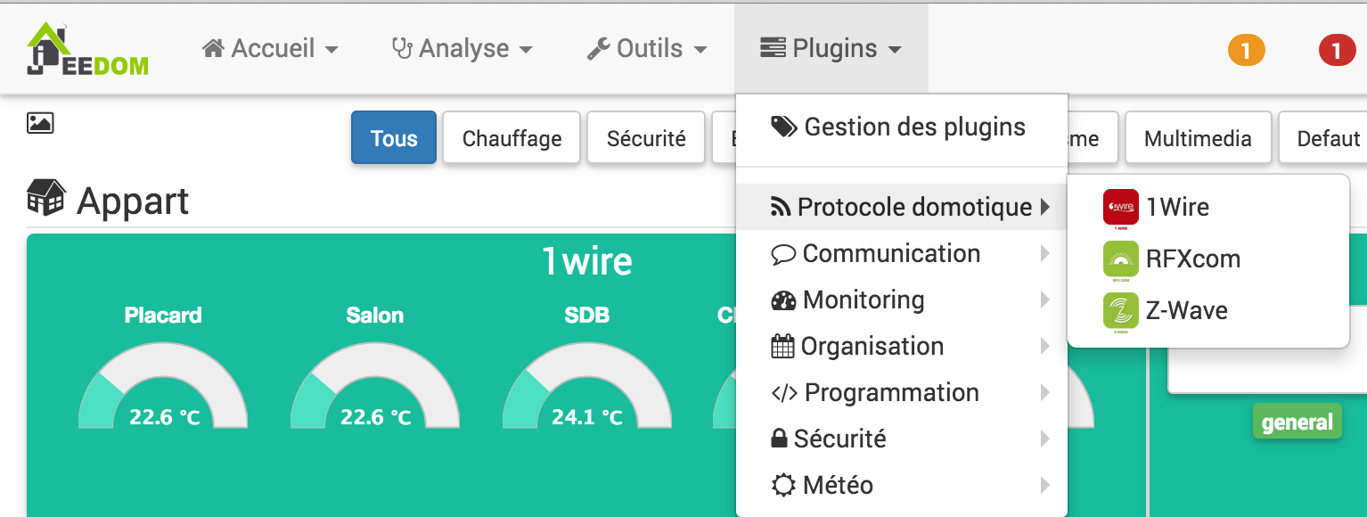Viewport: 1367px width, 517px height.
Task: Click the red notification badge
Action: (1337, 50)
